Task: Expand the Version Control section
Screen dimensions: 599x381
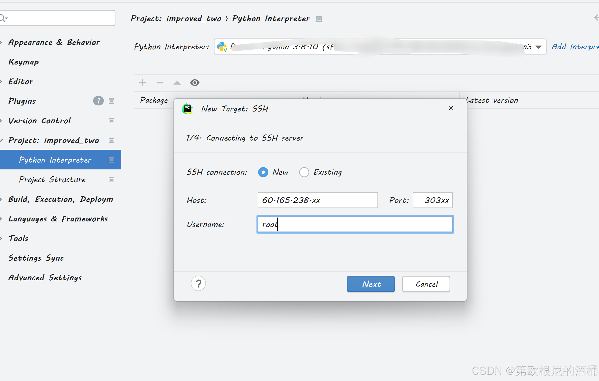Action: [x=1, y=121]
